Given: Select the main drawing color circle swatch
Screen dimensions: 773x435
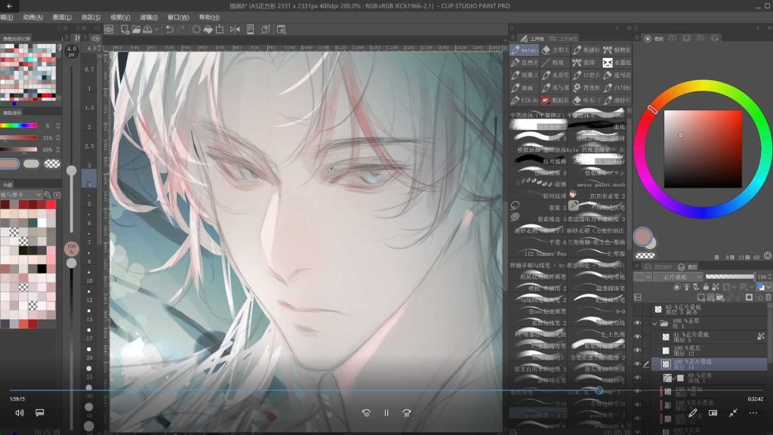Looking at the screenshot, I should [642, 236].
